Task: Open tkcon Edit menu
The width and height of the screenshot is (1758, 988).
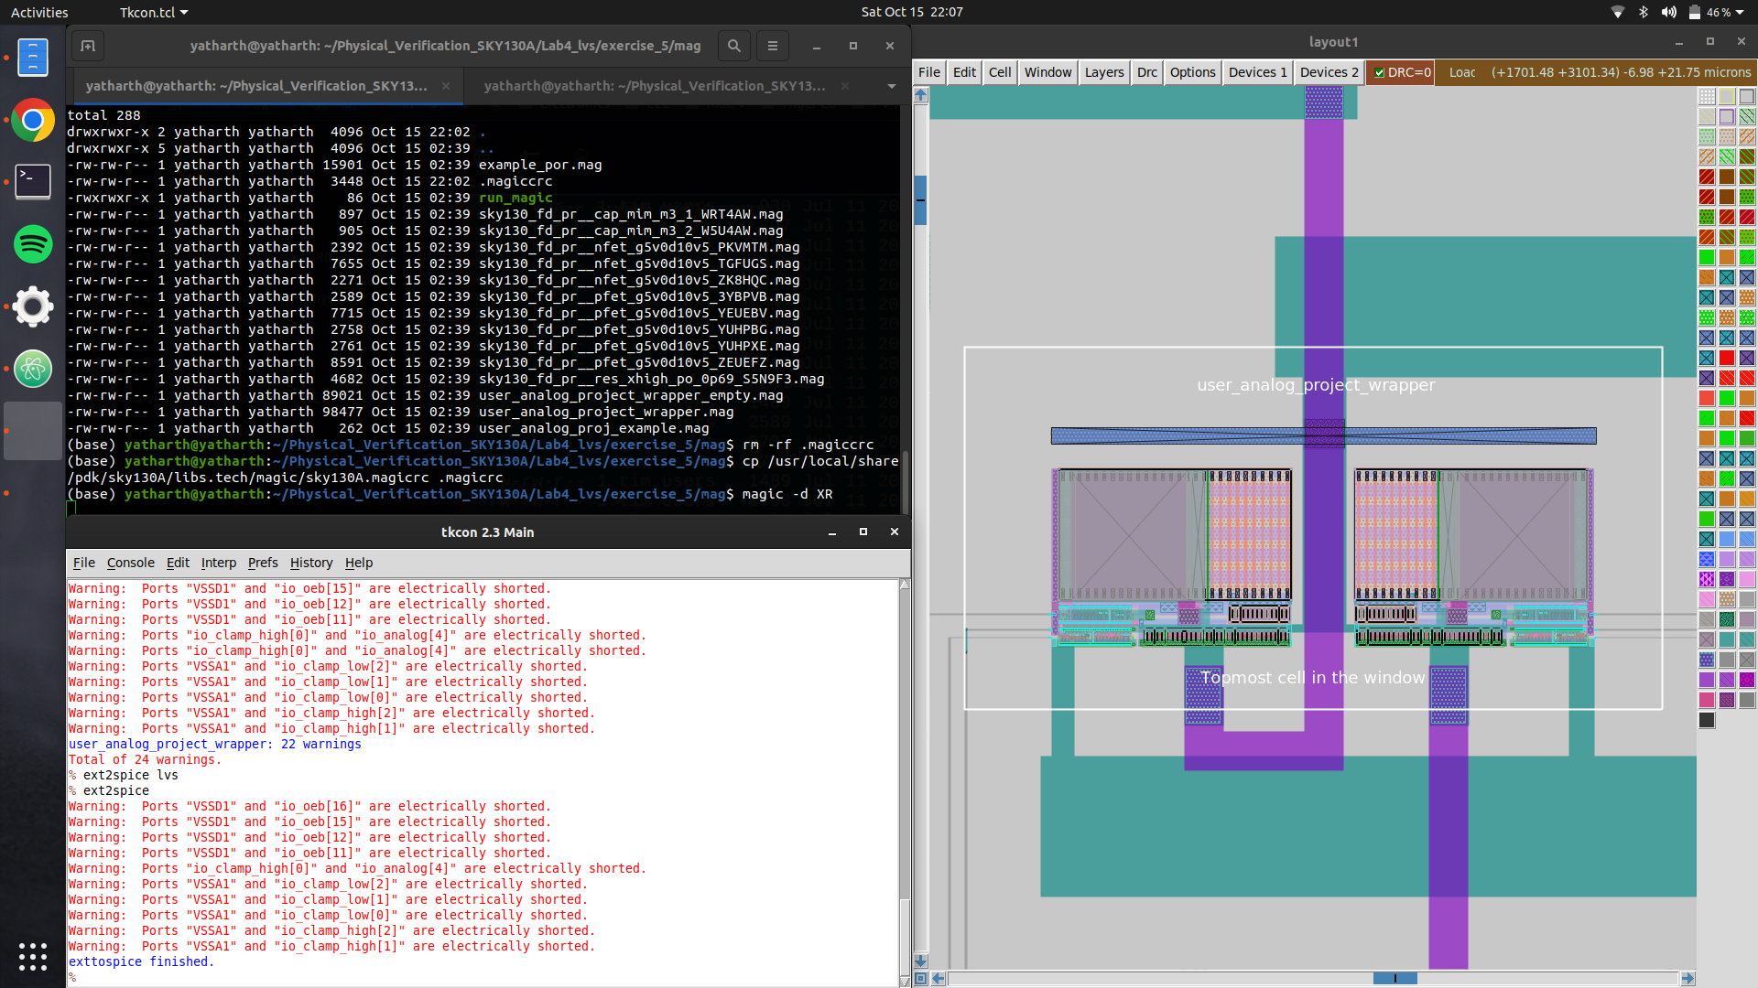Action: [178, 563]
